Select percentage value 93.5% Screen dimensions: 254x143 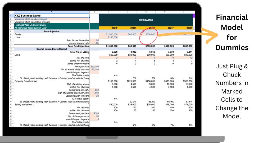(x=189, y=102)
